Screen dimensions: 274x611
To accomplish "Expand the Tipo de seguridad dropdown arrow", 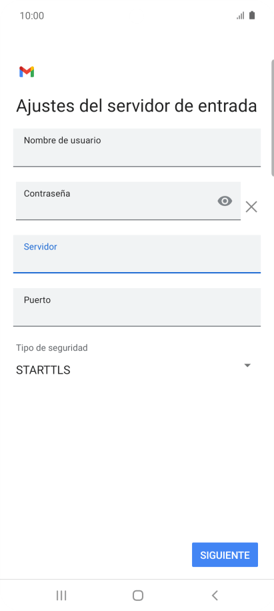I will 247,365.
